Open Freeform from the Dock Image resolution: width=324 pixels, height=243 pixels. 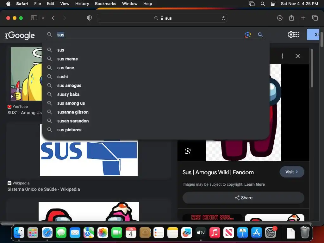(187, 233)
